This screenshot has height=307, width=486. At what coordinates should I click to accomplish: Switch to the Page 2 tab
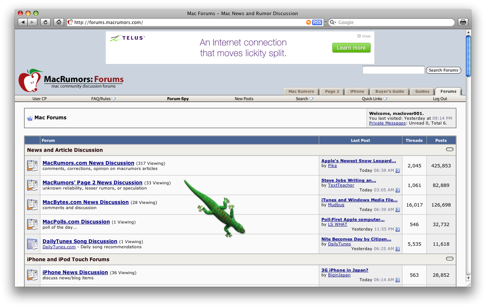(x=332, y=91)
